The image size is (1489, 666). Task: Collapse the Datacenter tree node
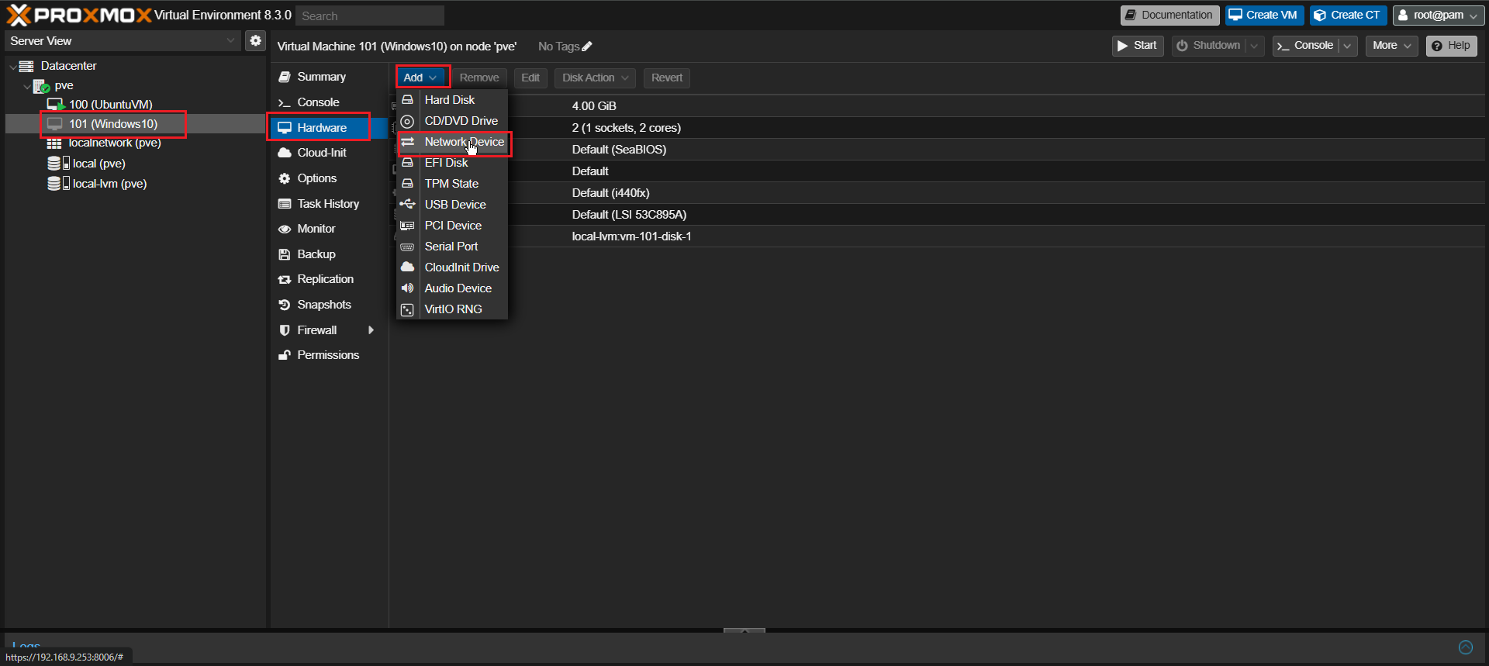(13, 67)
